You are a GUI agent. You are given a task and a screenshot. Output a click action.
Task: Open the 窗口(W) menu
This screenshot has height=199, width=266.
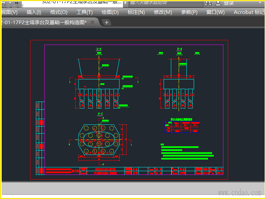(215, 12)
